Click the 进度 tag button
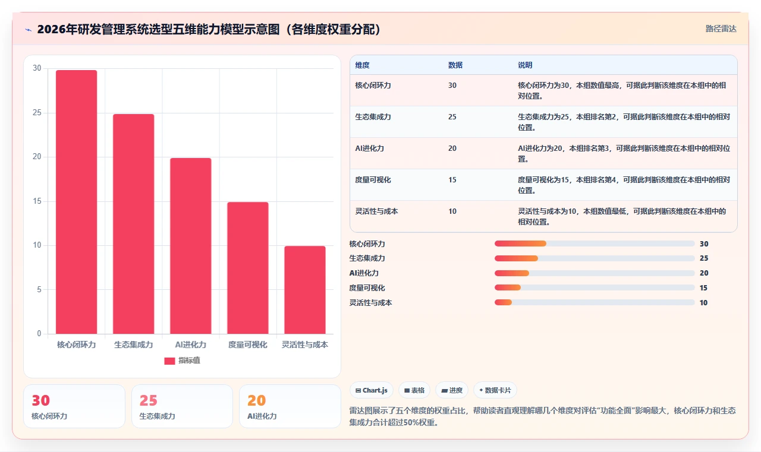Screen dimensions: 761x452 (452, 390)
